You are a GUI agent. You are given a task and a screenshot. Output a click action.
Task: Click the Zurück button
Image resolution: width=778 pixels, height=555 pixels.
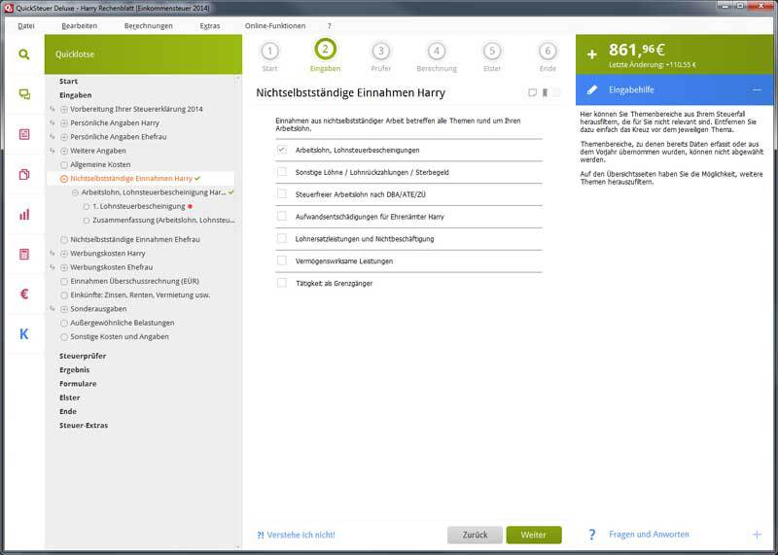click(x=475, y=535)
